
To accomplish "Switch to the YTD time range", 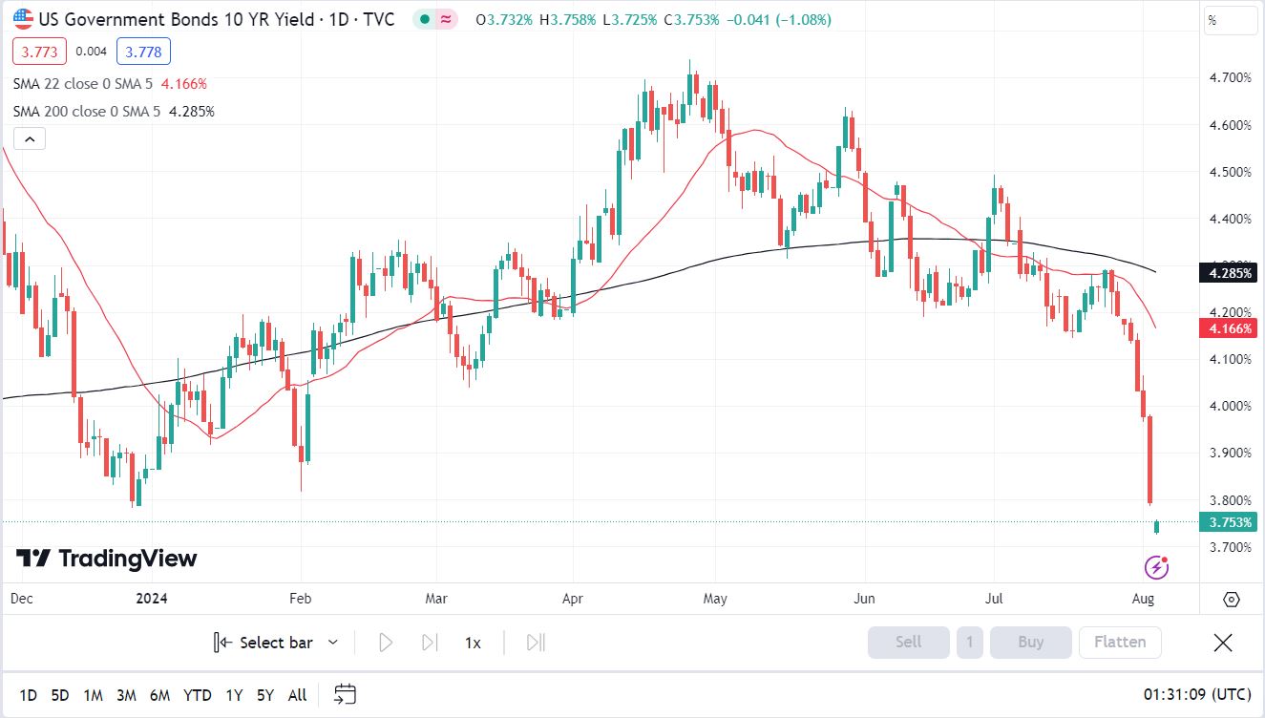I will point(198,695).
